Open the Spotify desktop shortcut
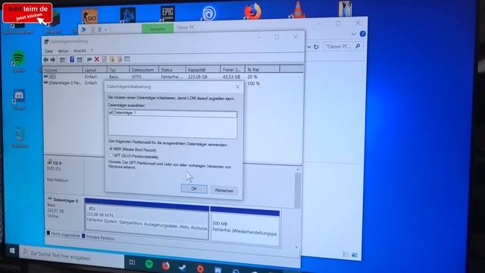 point(18,61)
